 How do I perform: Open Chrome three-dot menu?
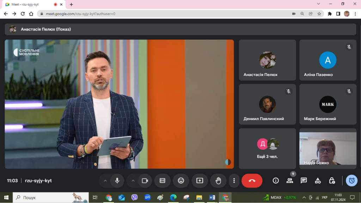[355, 14]
